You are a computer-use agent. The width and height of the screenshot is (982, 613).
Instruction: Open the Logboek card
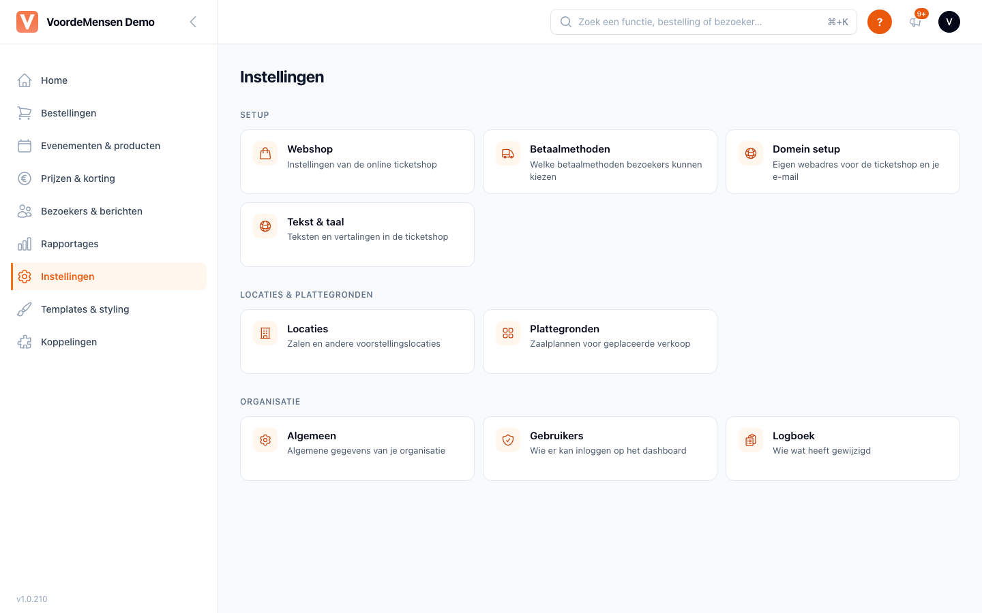coord(843,448)
